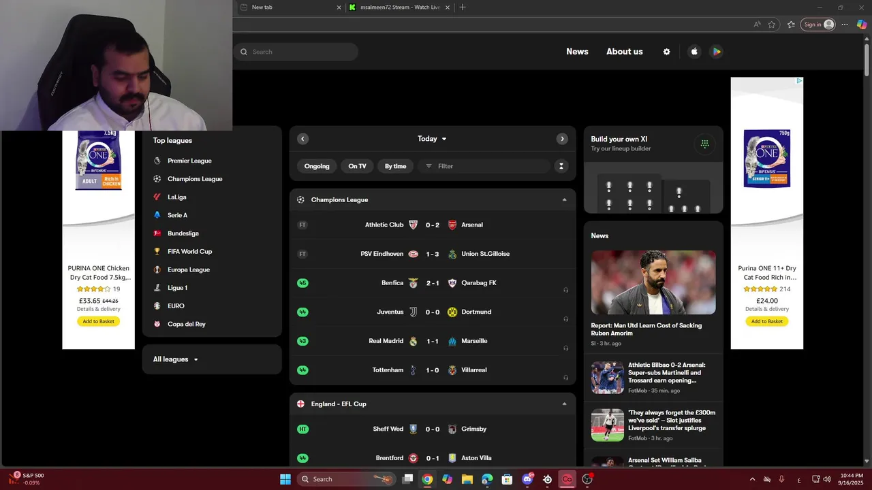Open the settings gear in site header
The width and height of the screenshot is (872, 490).
(666, 52)
